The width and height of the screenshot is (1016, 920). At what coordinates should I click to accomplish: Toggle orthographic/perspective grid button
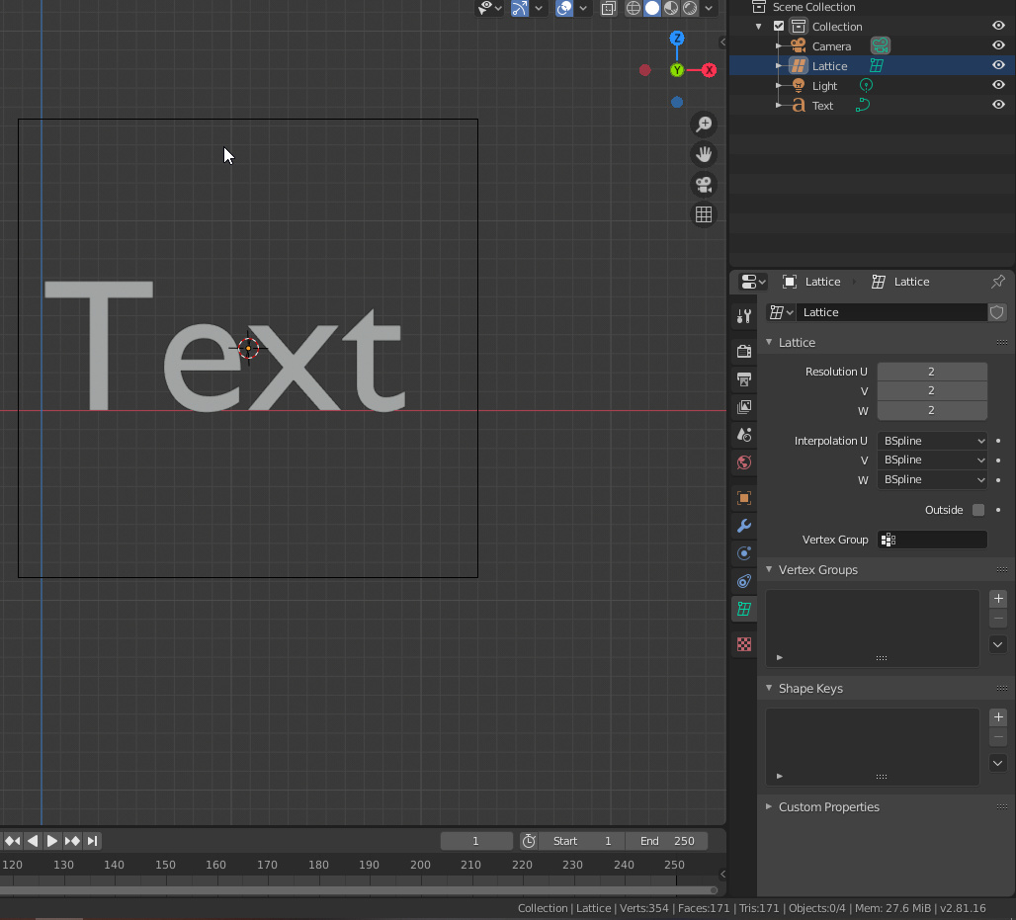704,214
